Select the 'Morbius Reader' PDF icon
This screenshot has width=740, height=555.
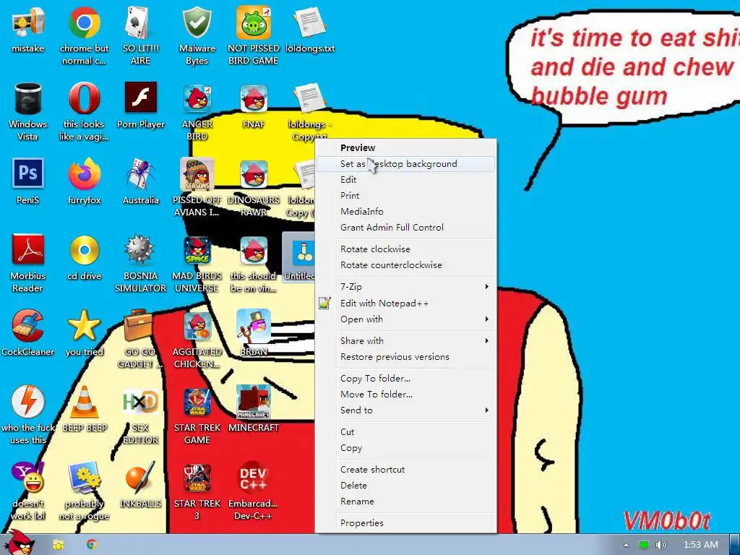pos(28,263)
